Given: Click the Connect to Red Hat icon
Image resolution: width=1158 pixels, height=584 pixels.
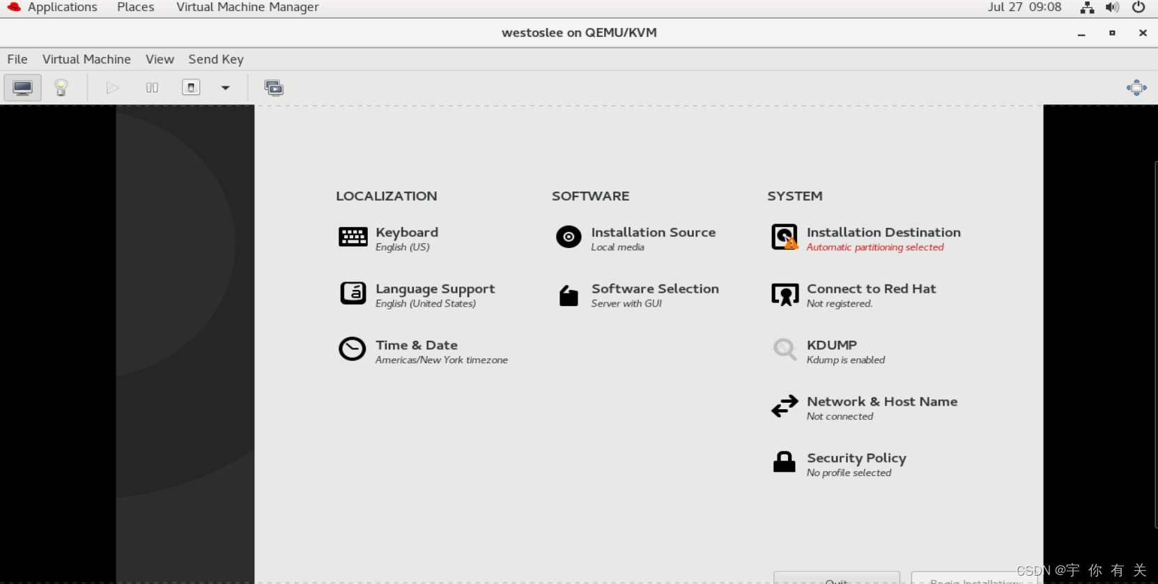Looking at the screenshot, I should 785,294.
